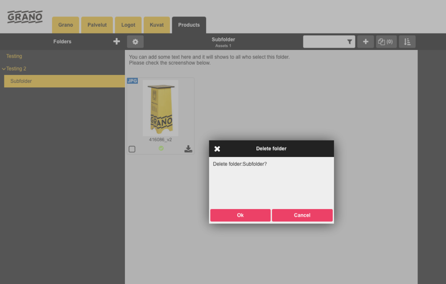Add a new folder with plus icon
The image size is (446, 284).
click(116, 41)
